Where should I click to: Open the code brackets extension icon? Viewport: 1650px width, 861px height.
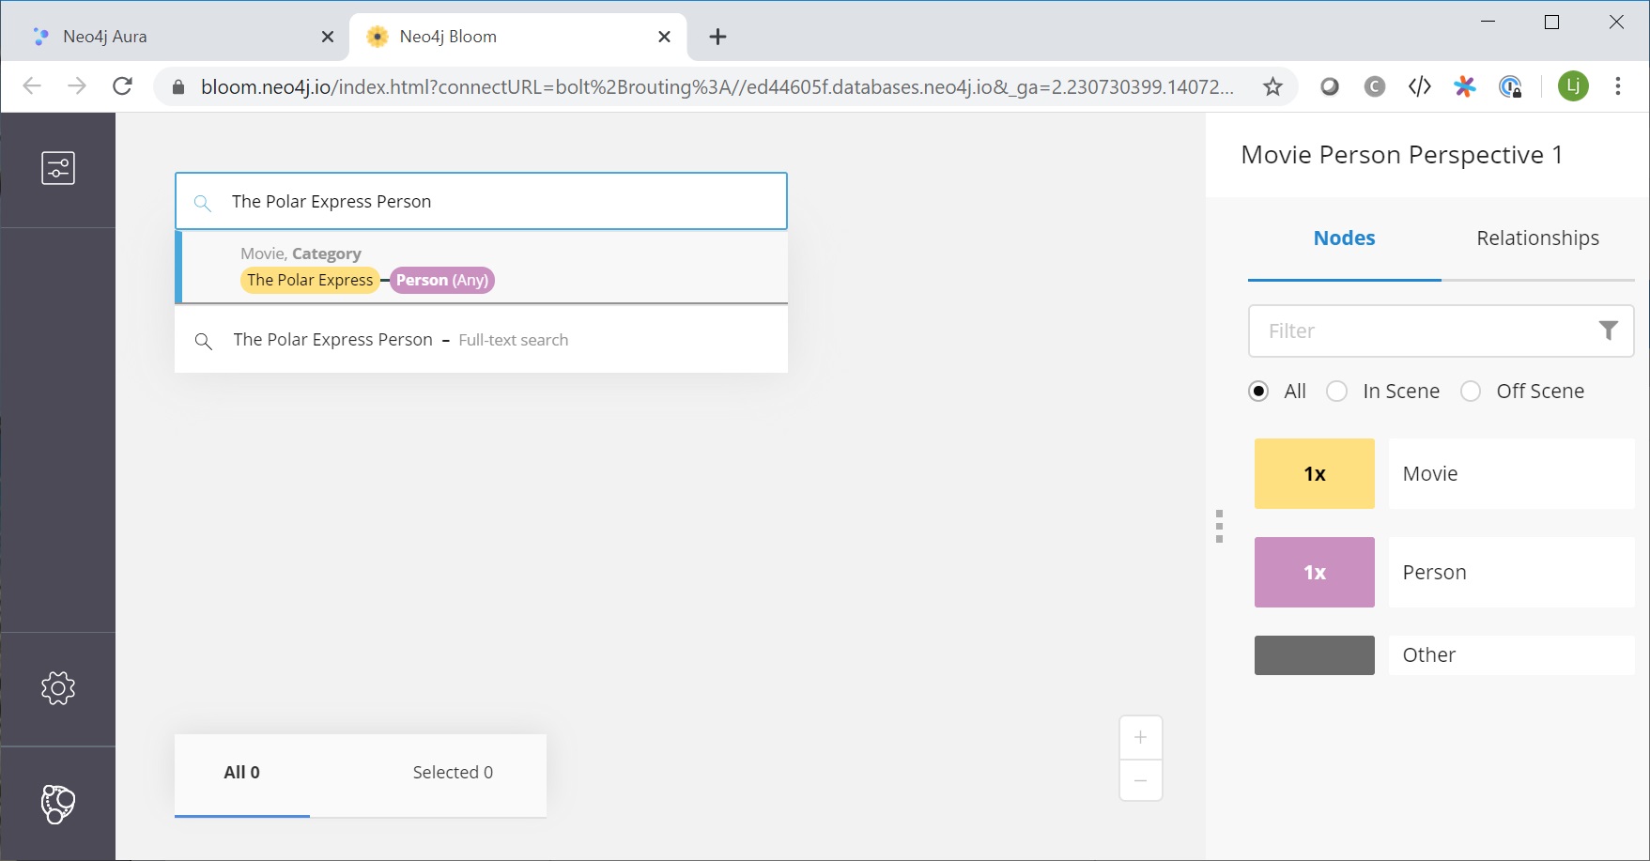pyautogui.click(x=1420, y=87)
